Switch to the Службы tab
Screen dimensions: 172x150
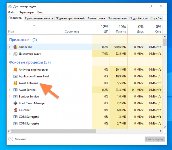click(156, 18)
